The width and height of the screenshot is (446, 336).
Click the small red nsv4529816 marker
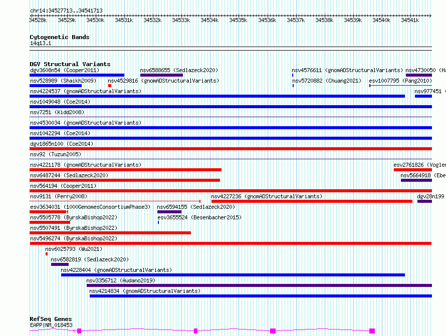(x=110, y=86)
